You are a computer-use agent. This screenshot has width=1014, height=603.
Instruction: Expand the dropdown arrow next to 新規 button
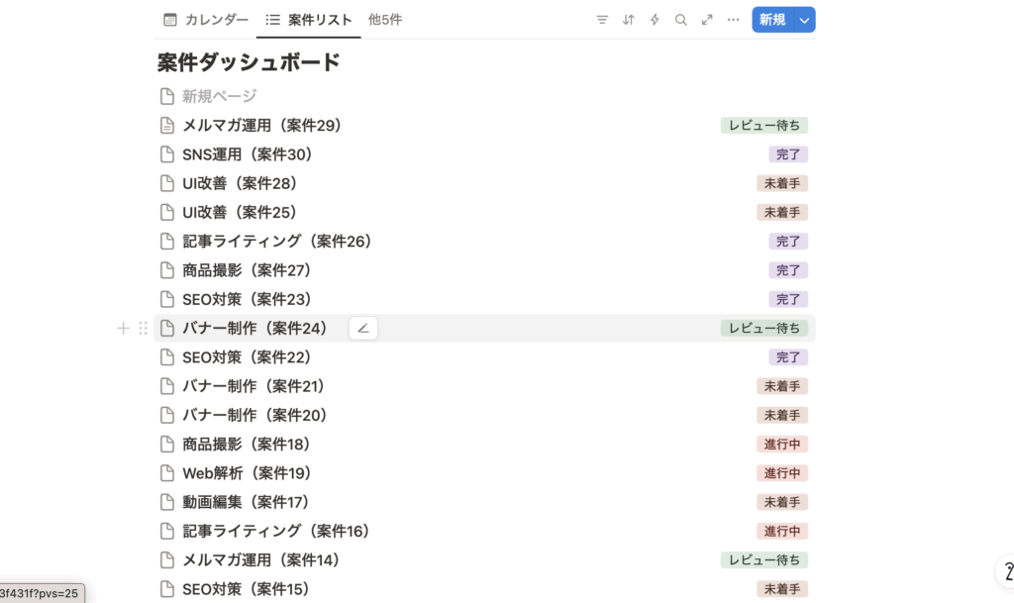coord(804,20)
